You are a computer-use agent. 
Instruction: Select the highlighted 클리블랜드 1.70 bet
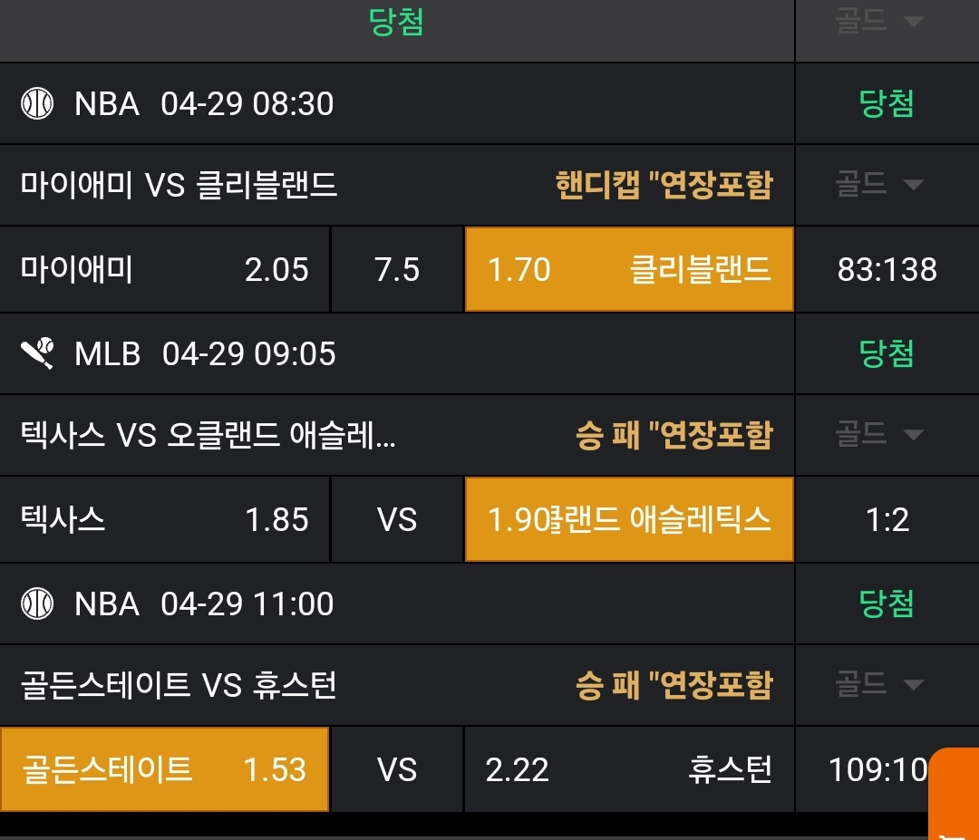[x=629, y=270]
